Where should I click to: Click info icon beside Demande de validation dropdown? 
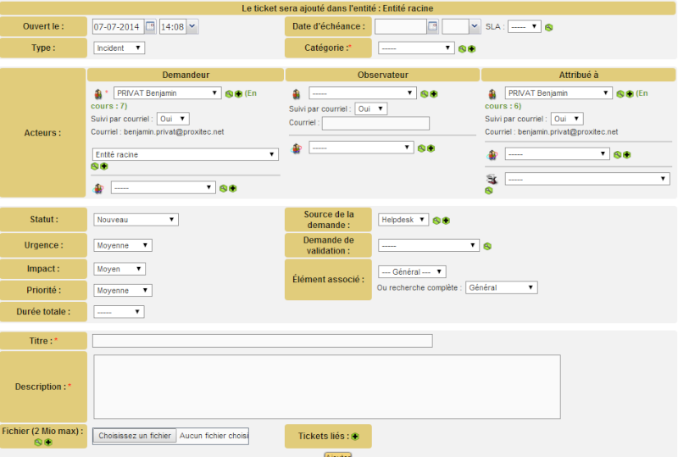pos(487,247)
